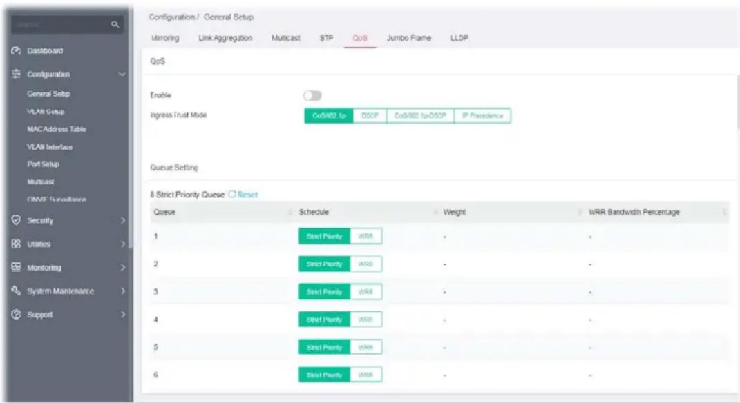740x403 pixels.
Task: Set queue 1 to Strict Priority
Action: pyautogui.click(x=324, y=236)
